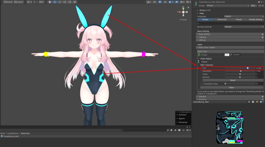This screenshot has height=147, width=265.
Task: Collapse the Main Color / Alpha section
Action: [x=230, y=48]
